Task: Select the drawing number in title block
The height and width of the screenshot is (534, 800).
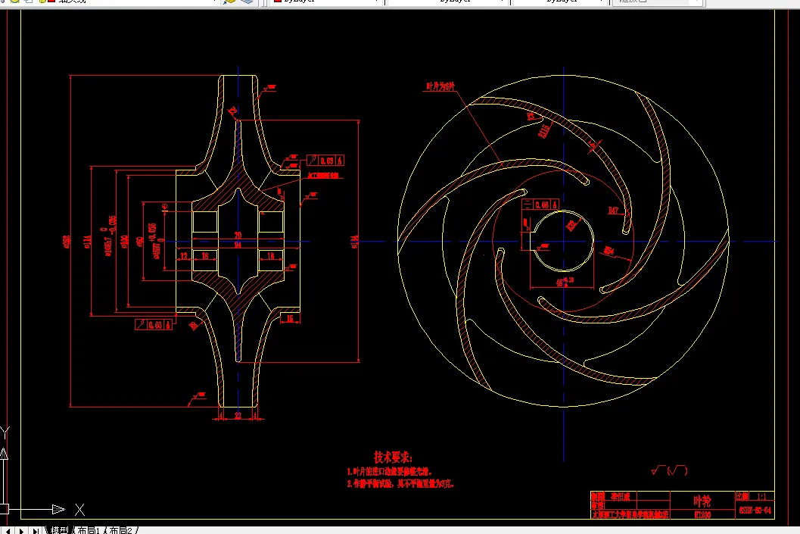Action: (x=755, y=510)
